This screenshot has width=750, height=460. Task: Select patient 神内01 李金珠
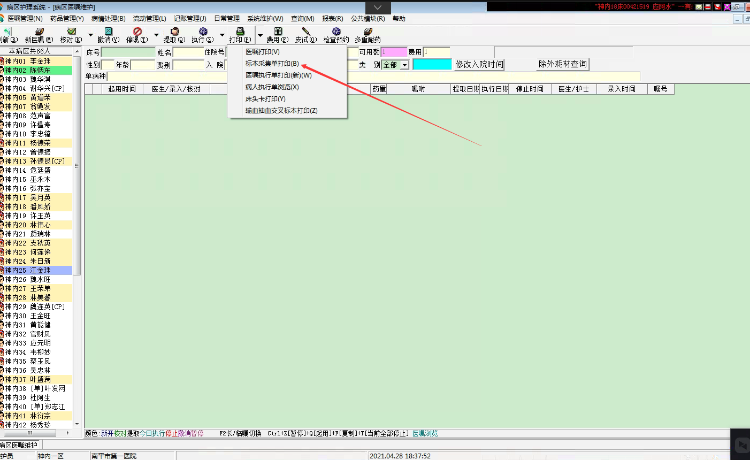click(36, 61)
